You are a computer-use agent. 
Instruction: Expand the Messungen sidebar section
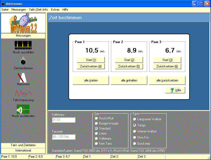23,36
